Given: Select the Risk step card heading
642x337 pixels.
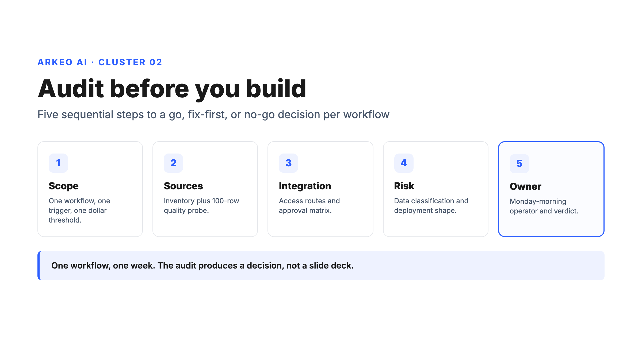Looking at the screenshot, I should coord(404,186).
